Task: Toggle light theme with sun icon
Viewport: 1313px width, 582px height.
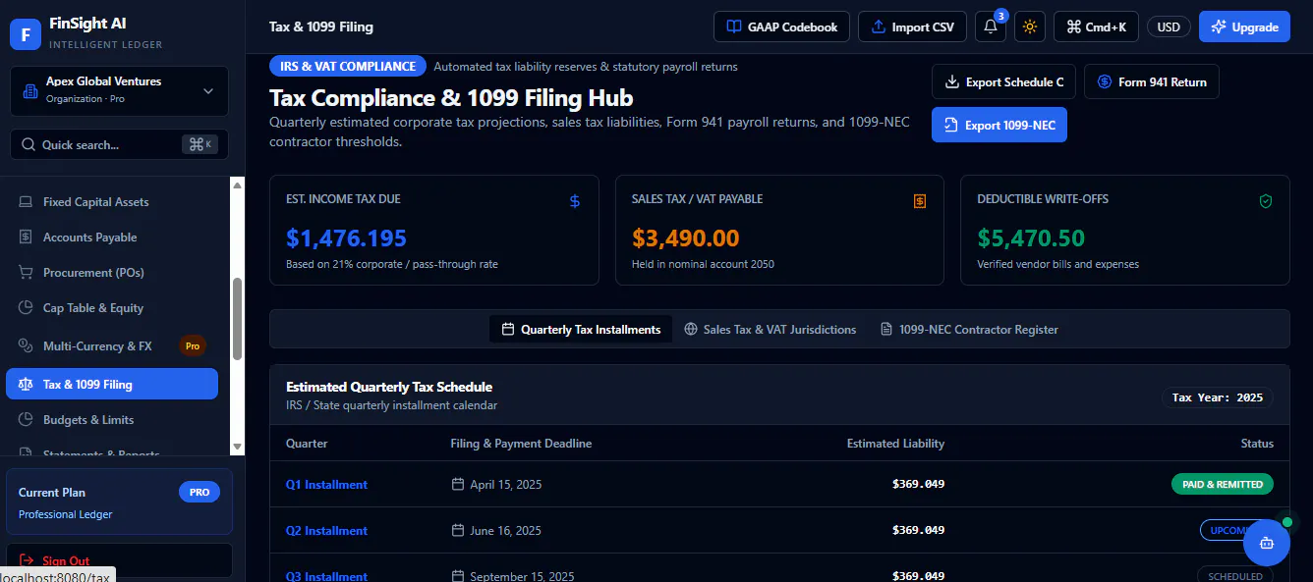Action: (x=1030, y=26)
